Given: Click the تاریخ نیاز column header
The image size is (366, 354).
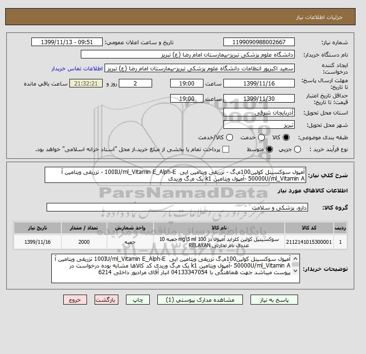Looking at the screenshot, I should click(x=38, y=228).
